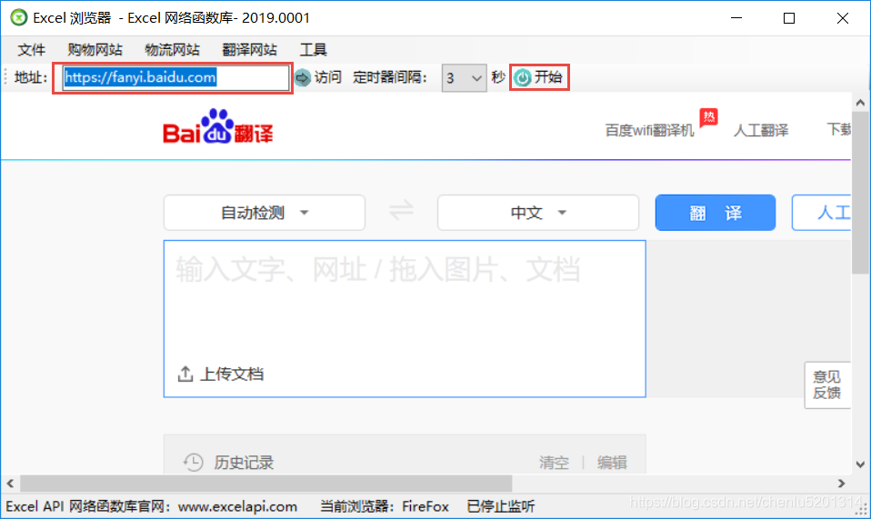The height and width of the screenshot is (519, 871).
Task: Open the 工具 menu
Action: click(x=314, y=50)
